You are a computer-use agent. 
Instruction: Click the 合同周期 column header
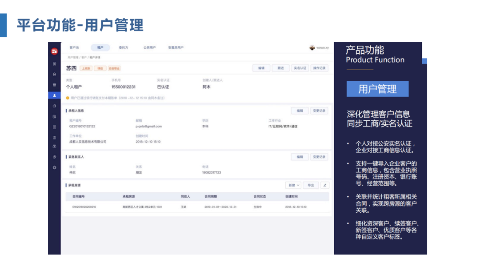coord(211,197)
